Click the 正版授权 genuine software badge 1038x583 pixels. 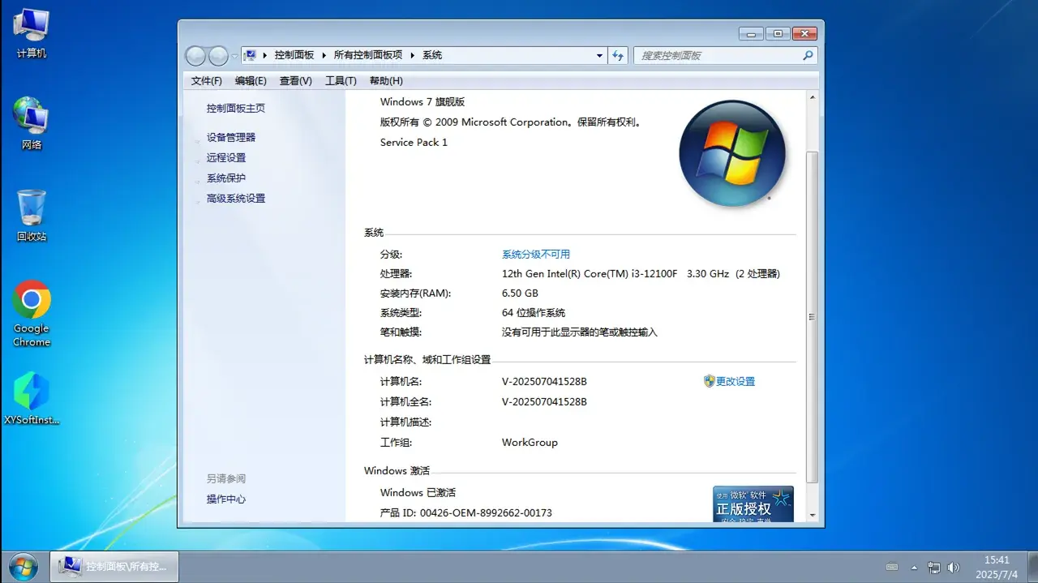tap(753, 504)
